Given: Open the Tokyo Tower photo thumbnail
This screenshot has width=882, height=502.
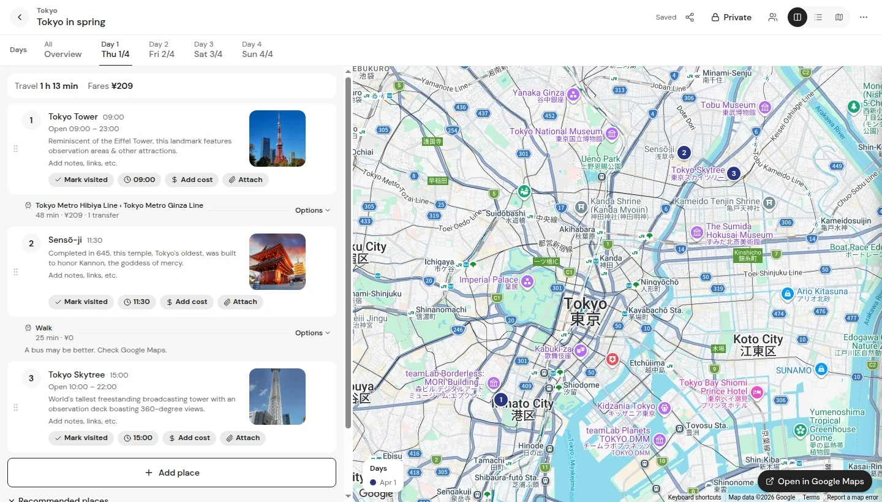Looking at the screenshot, I should coord(277,139).
